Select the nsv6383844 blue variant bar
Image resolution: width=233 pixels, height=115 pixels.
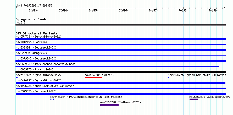[x=120, y=50]
